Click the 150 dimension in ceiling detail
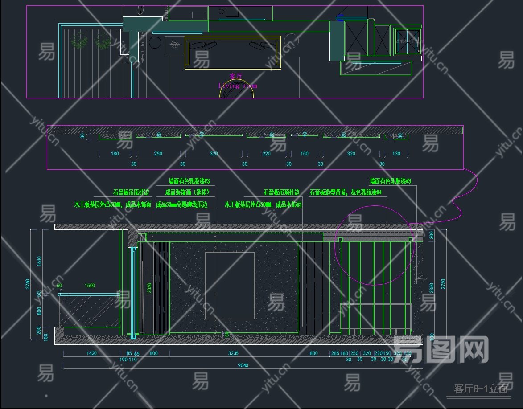The image size is (523, 409). [304, 154]
